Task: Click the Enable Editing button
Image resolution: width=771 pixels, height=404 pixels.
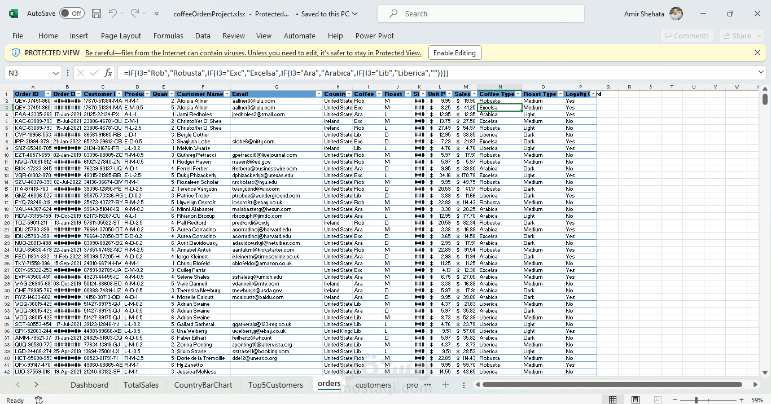Action: click(x=454, y=52)
